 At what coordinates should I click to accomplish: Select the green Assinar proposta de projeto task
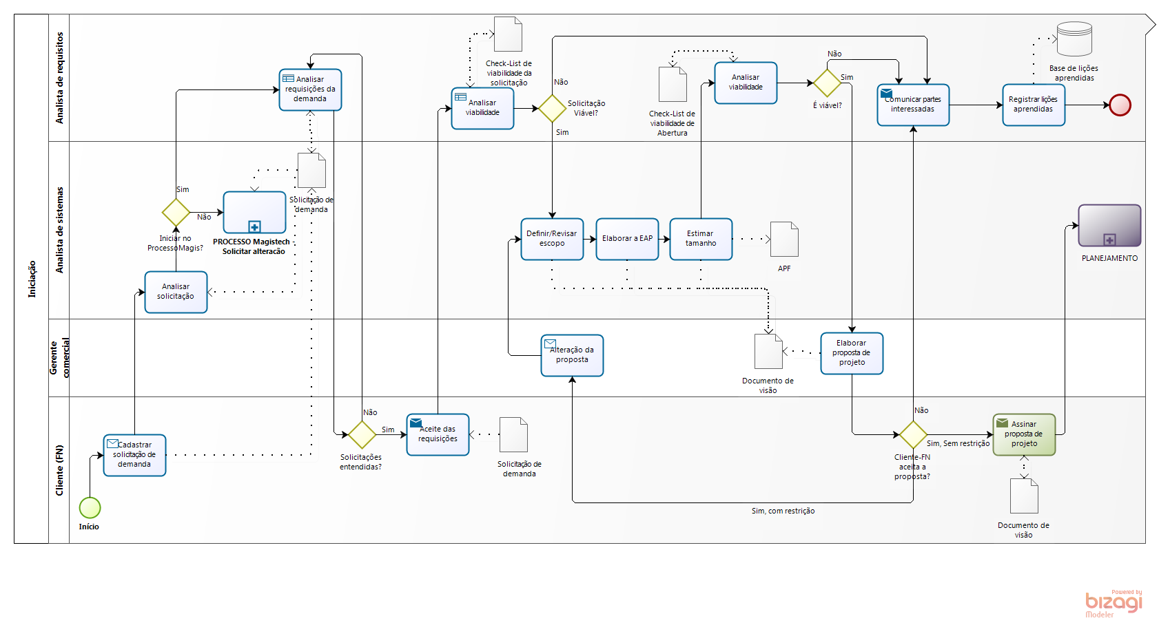pyautogui.click(x=1024, y=434)
